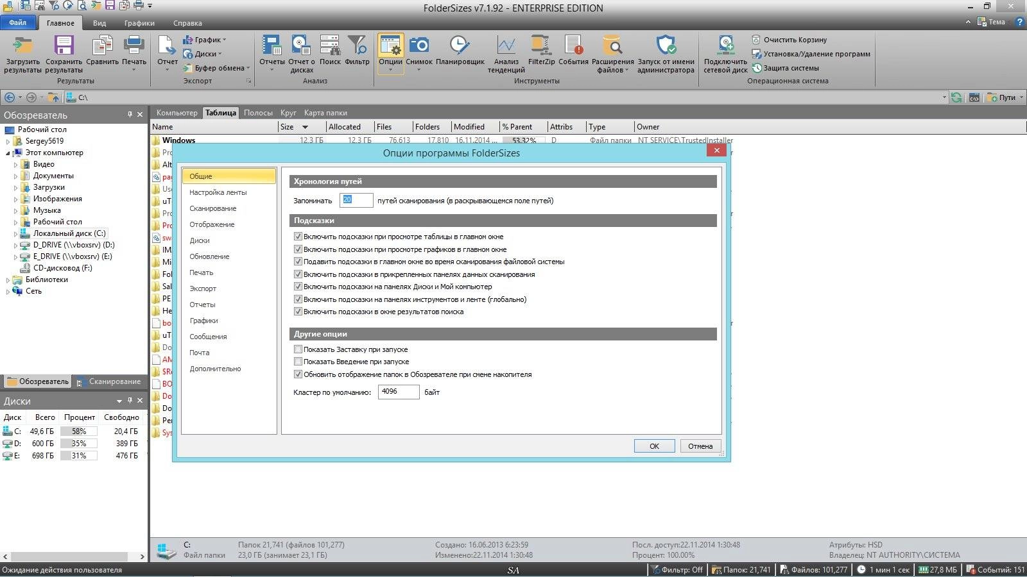This screenshot has width=1027, height=577.
Task: Open the Файл menu tab
Action: pyautogui.click(x=18, y=22)
